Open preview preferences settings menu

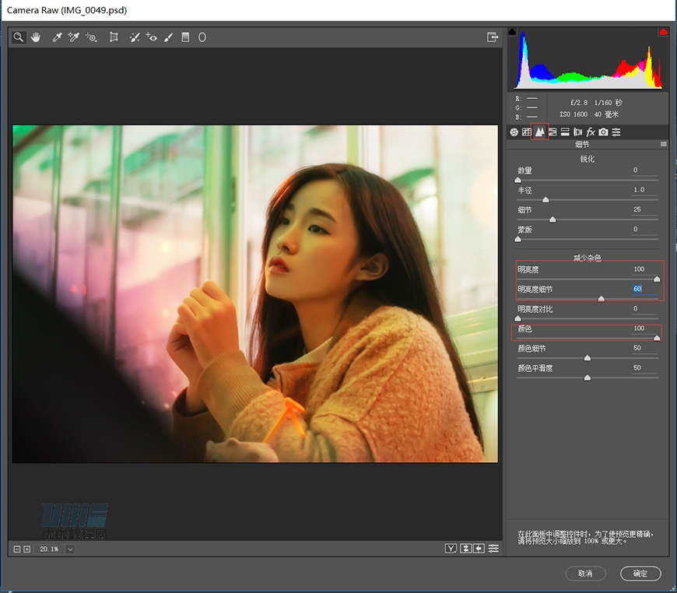[x=493, y=549]
